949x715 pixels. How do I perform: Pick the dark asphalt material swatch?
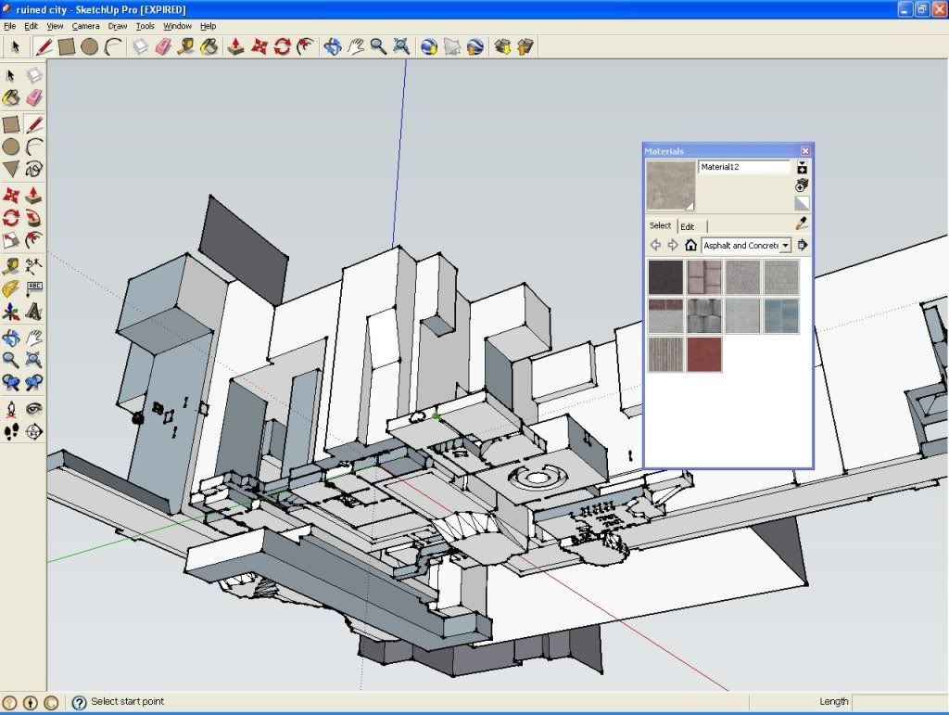(665, 277)
